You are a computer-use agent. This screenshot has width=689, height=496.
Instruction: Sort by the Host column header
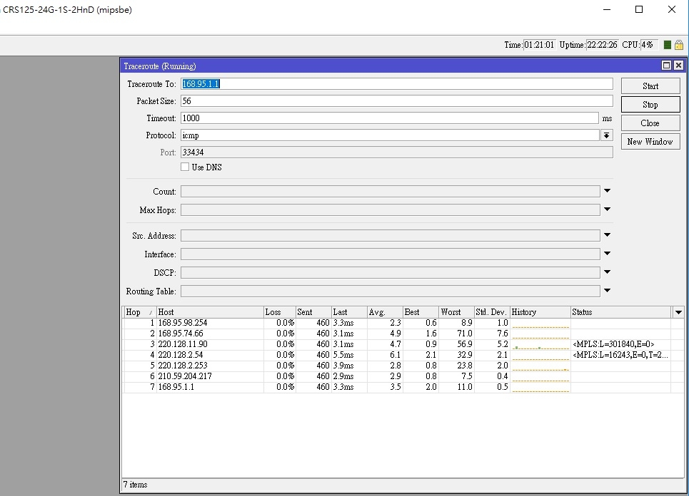point(210,312)
